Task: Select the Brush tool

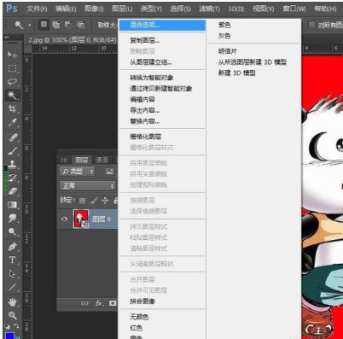Action: [12, 150]
